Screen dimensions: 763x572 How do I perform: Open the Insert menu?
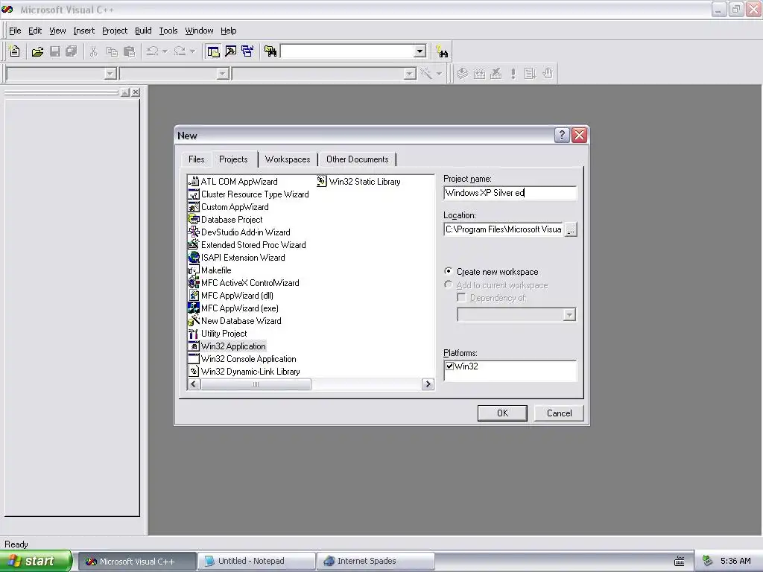83,31
